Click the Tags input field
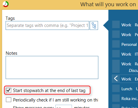The image size is (138, 108). click(x=47, y=25)
